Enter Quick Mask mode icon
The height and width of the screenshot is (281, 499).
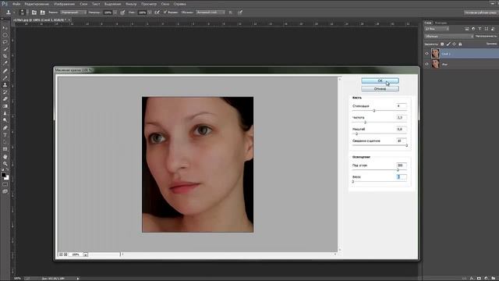(5, 184)
